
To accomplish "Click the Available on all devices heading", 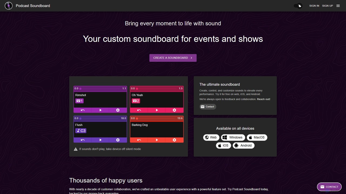I will point(235,129).
